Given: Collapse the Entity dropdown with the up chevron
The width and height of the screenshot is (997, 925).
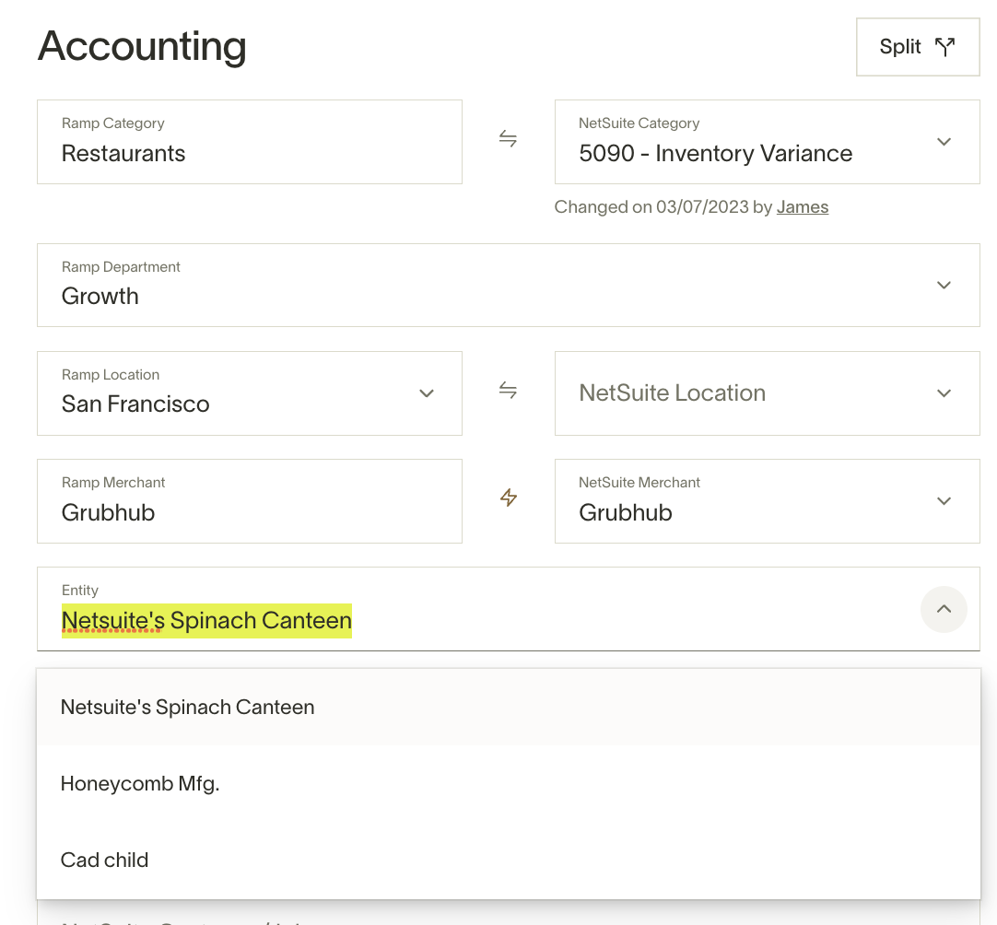Looking at the screenshot, I should (944, 609).
